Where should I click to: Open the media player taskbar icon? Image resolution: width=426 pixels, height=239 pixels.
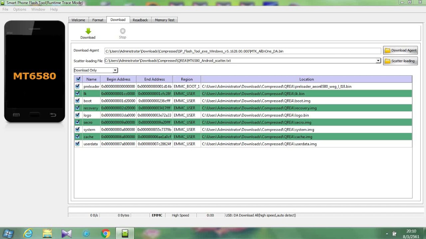(x=86, y=234)
